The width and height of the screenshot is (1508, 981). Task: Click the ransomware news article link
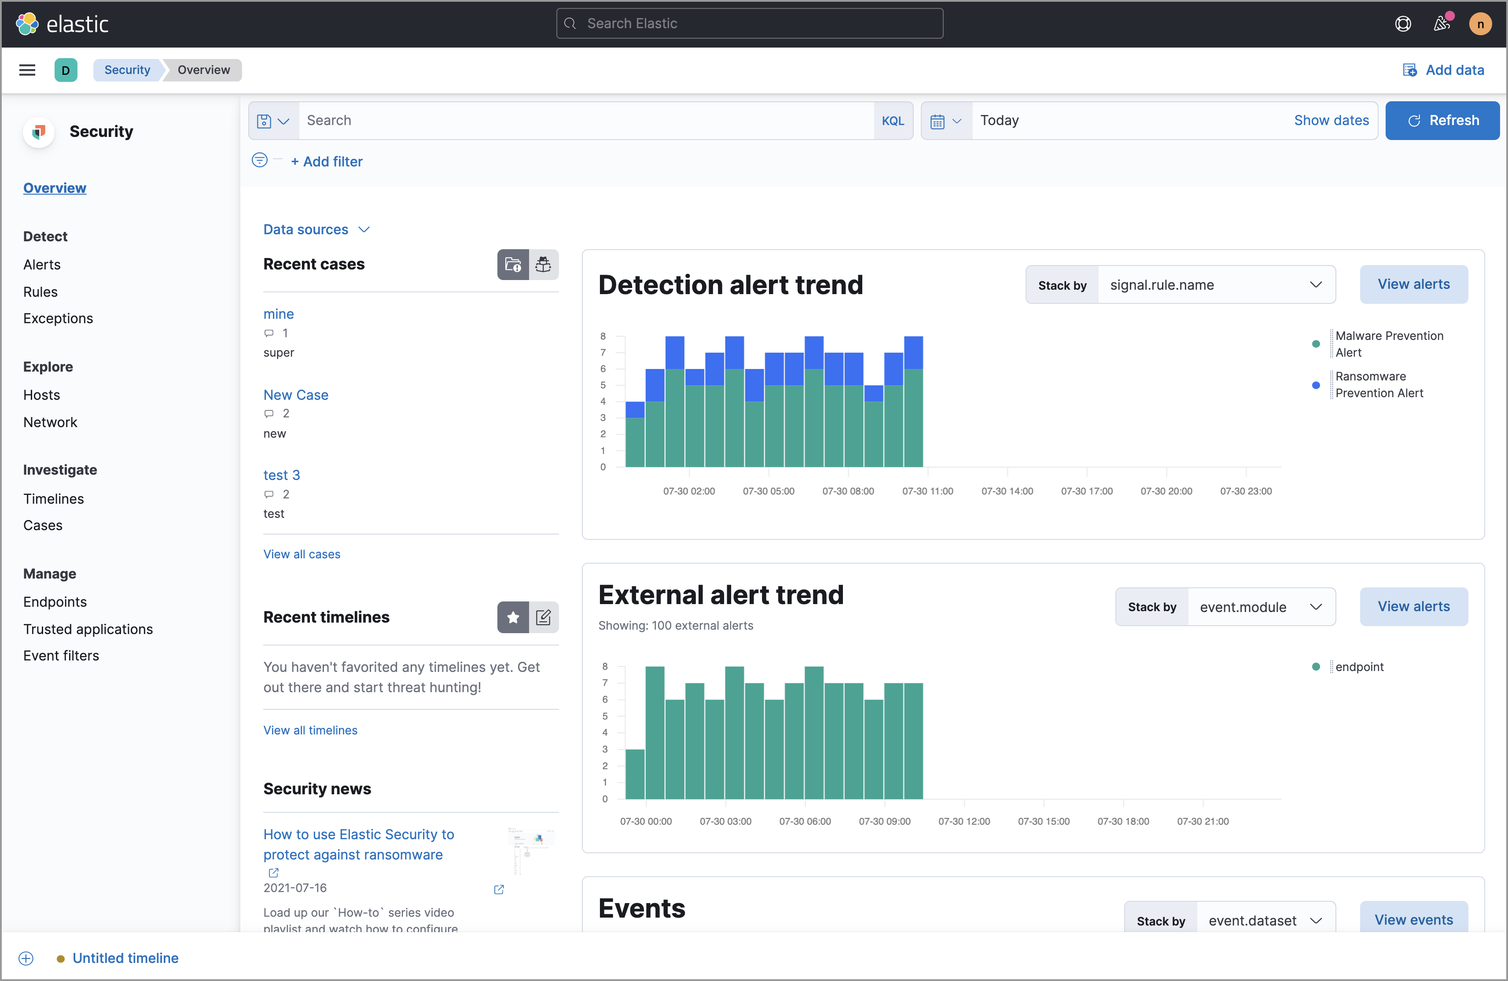pyautogui.click(x=358, y=845)
